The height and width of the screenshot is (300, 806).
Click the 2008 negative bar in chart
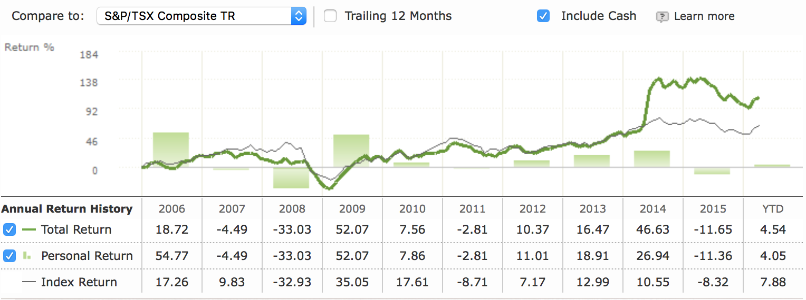point(291,178)
